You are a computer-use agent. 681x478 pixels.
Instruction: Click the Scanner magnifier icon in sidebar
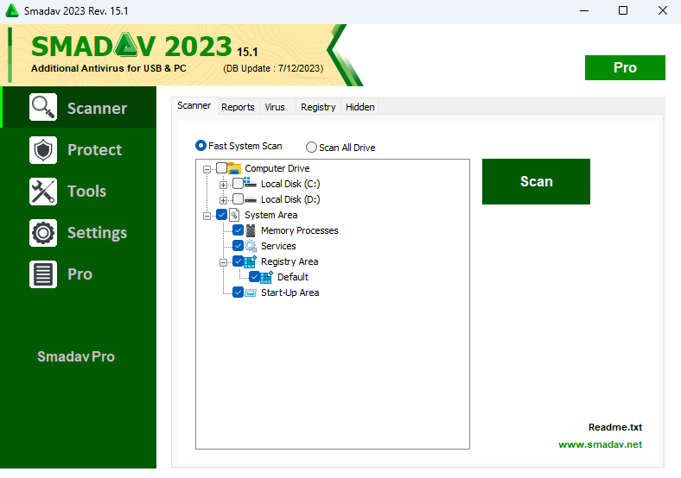(43, 107)
